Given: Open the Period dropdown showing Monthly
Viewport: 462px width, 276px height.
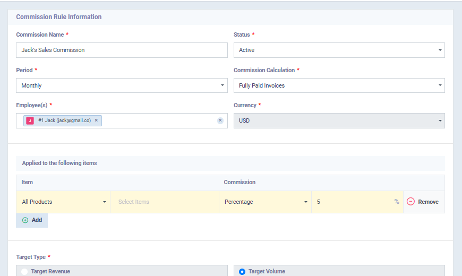Looking at the screenshot, I should (x=122, y=85).
